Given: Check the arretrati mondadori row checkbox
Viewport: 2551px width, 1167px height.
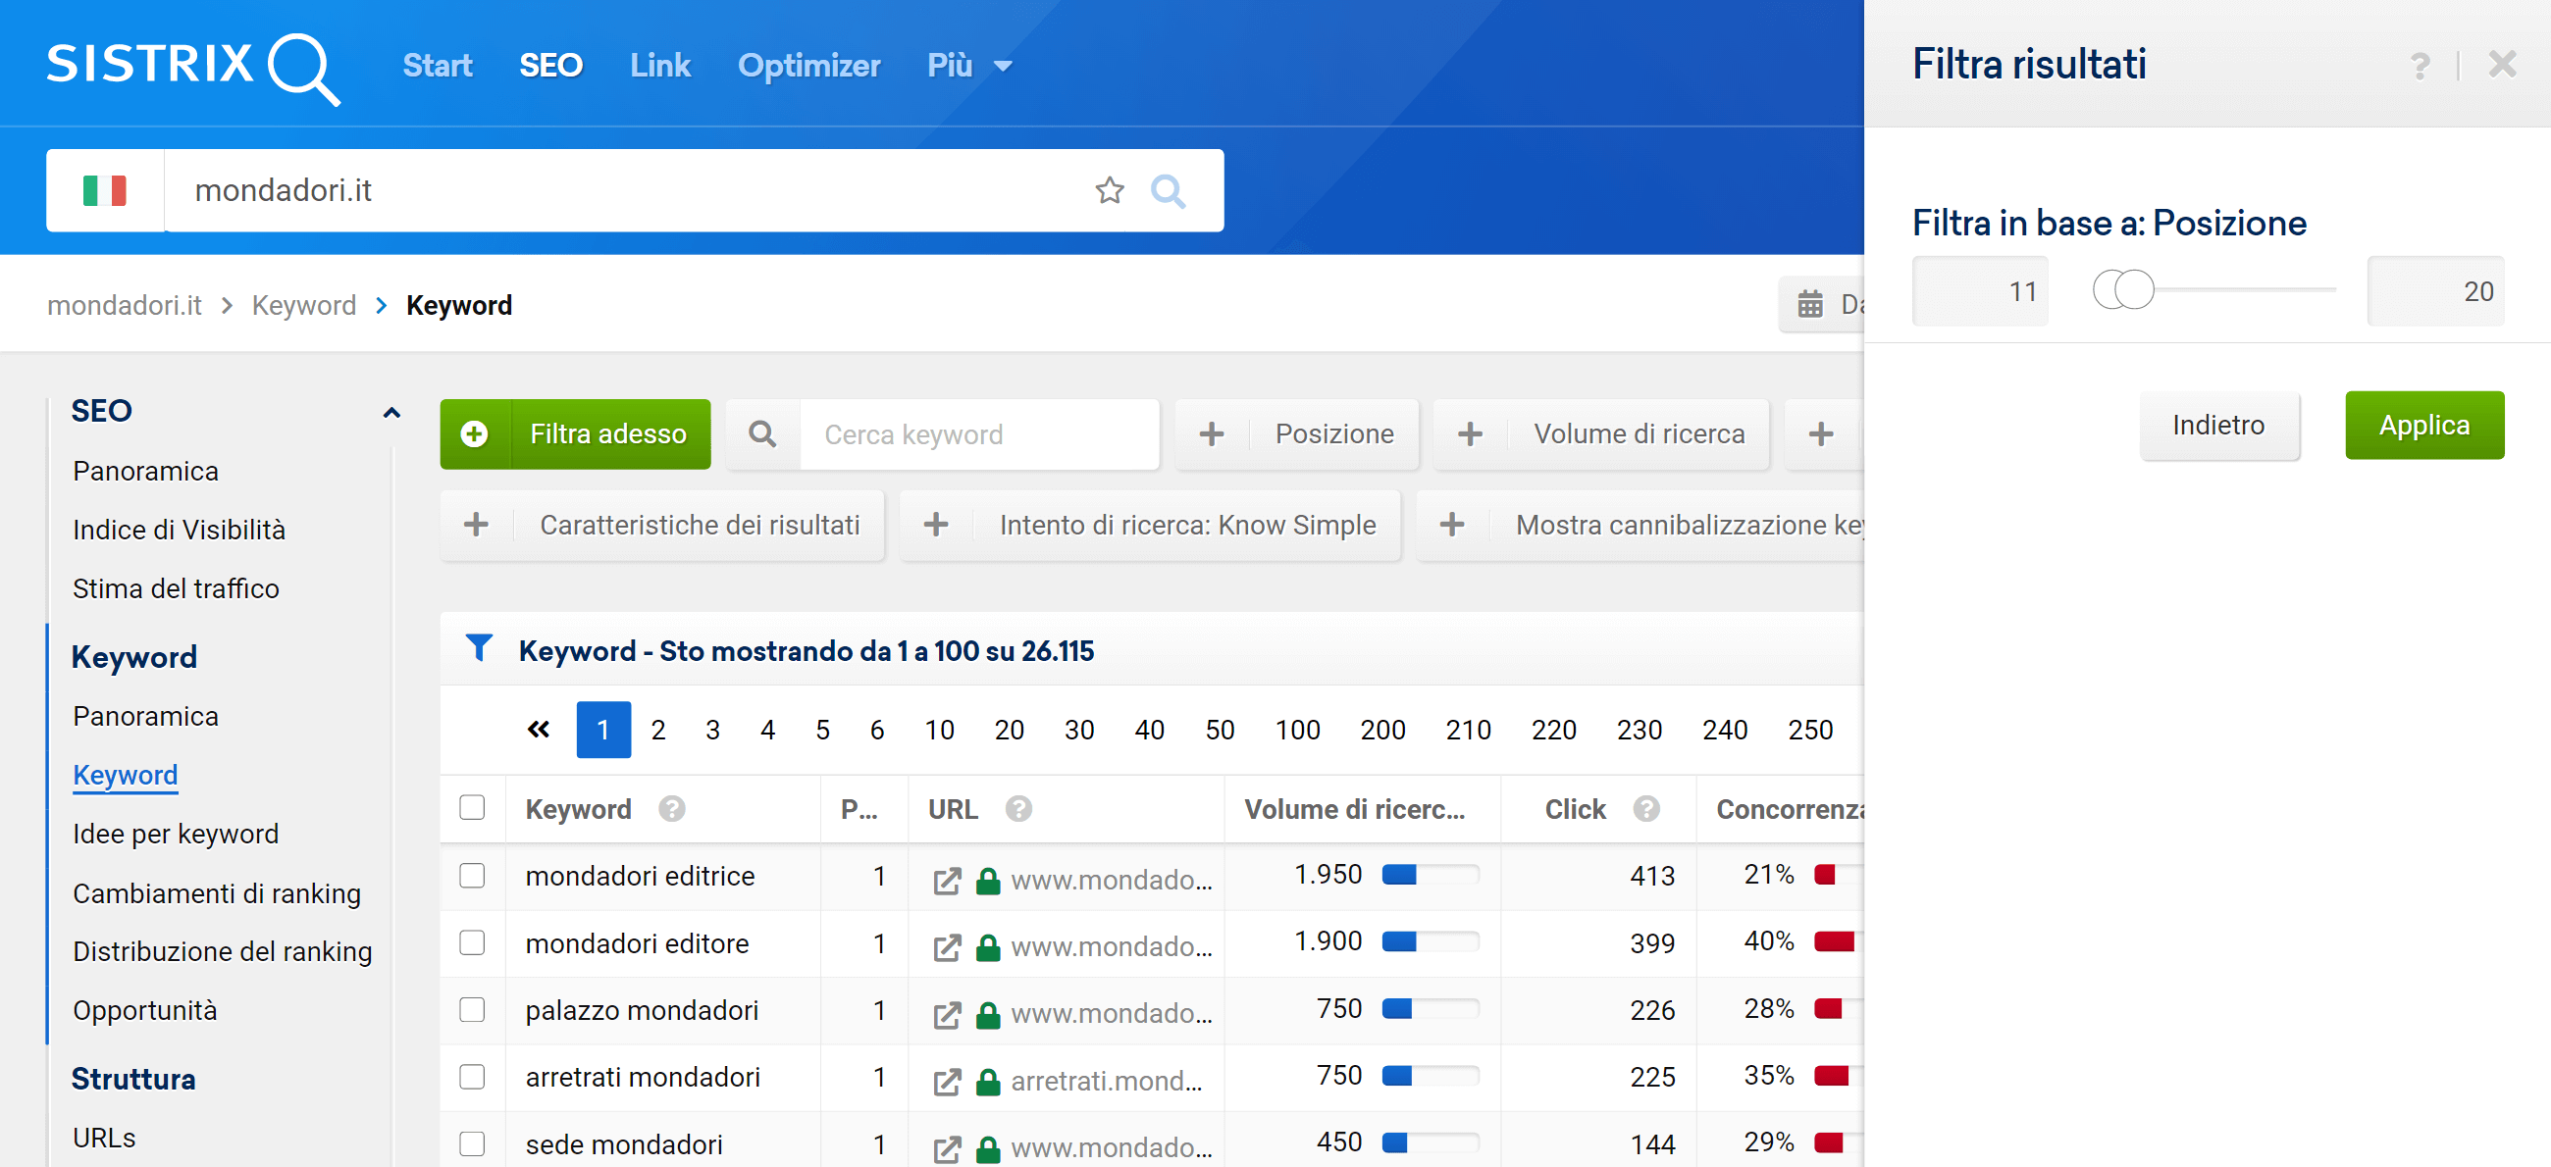Looking at the screenshot, I should [472, 1076].
